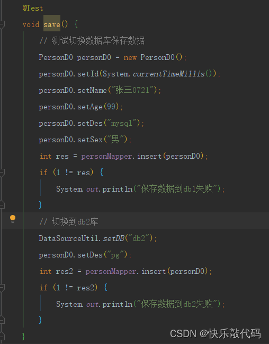Click the "mysql" string literal
Viewport: 269px width, 344px height.
[122, 123]
